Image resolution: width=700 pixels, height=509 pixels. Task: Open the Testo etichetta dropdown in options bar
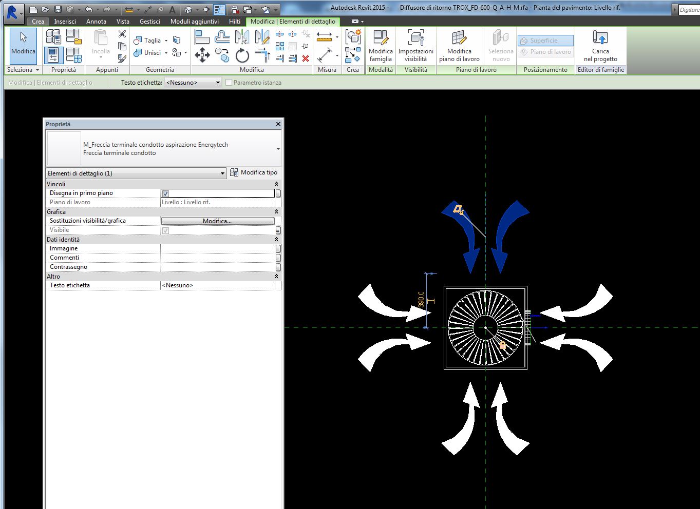coord(218,83)
